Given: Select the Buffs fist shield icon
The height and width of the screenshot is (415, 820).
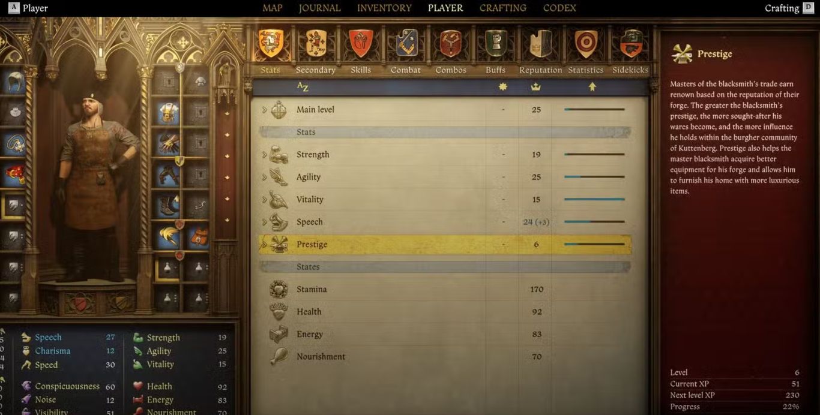Looking at the screenshot, I should click(x=496, y=44).
